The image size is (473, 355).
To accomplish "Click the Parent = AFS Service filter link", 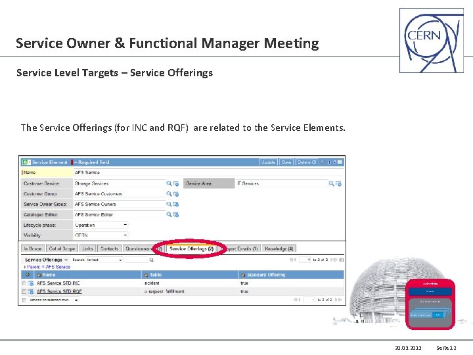I will click(49, 267).
